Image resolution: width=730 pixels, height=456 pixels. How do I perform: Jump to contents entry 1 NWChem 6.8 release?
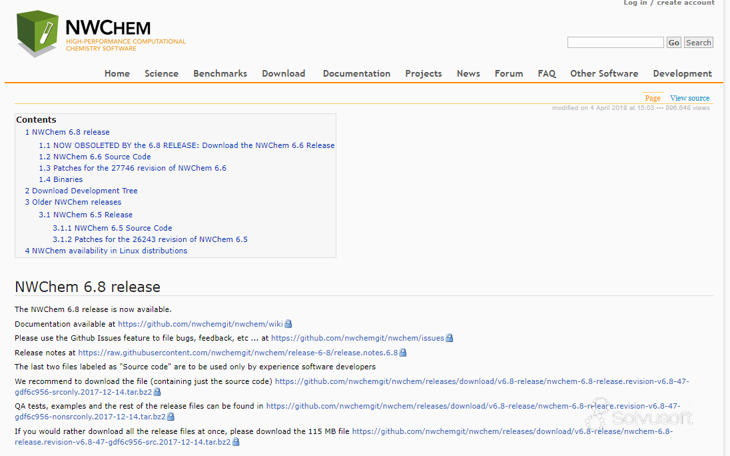(x=67, y=132)
